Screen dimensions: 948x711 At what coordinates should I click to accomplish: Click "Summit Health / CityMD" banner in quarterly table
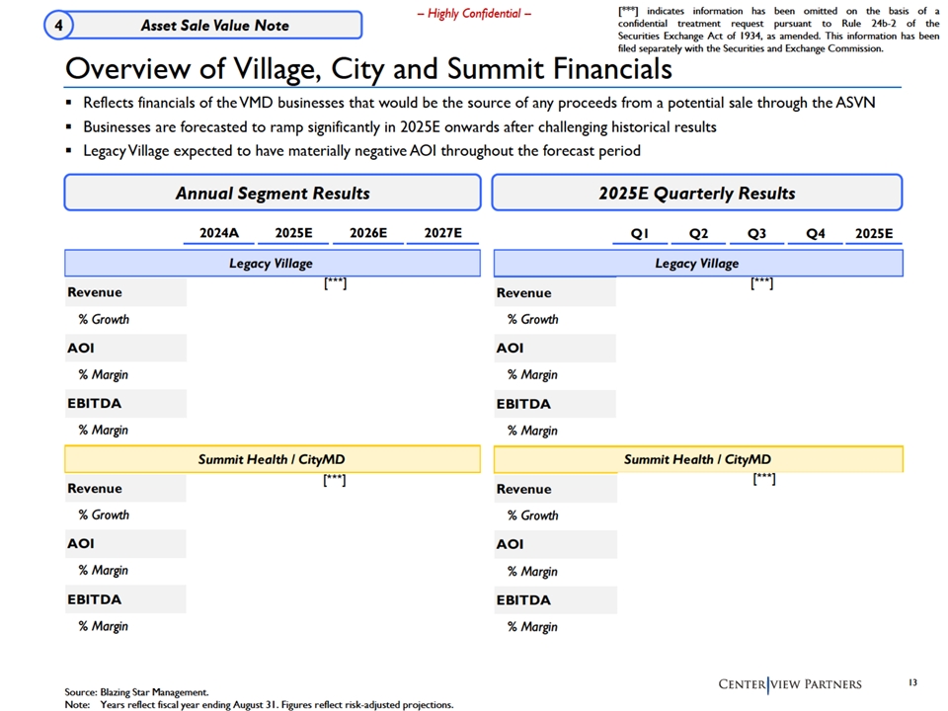point(698,459)
